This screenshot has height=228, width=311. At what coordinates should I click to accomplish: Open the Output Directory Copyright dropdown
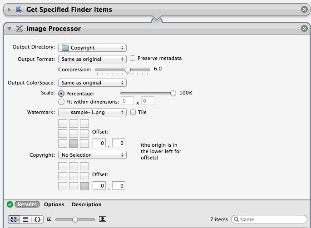92,48
